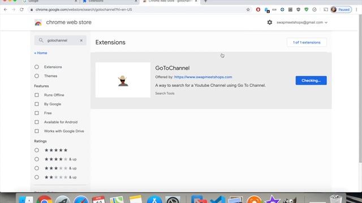Viewport: 362px width, 203px height.
Task: Open Safari from the dock
Action: tap(81, 200)
